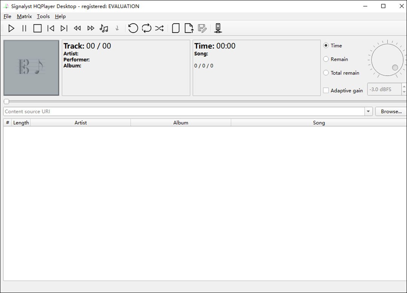Fast forward using the double-right arrows
This screenshot has width=407, height=293.
point(90,28)
